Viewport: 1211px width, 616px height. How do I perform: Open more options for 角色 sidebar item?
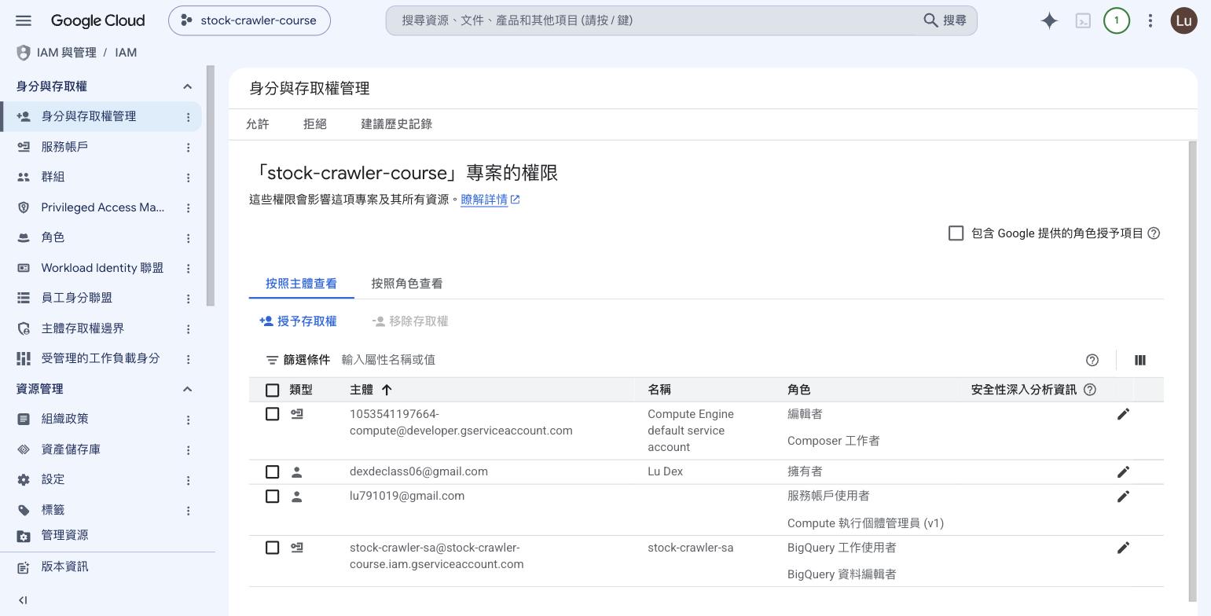[x=188, y=238]
